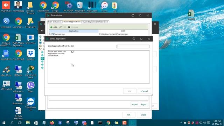Open the Recycle Bin
The image size is (224, 126).
tap(80, 6)
